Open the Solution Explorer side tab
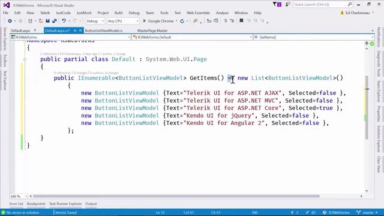 [x=379, y=139]
